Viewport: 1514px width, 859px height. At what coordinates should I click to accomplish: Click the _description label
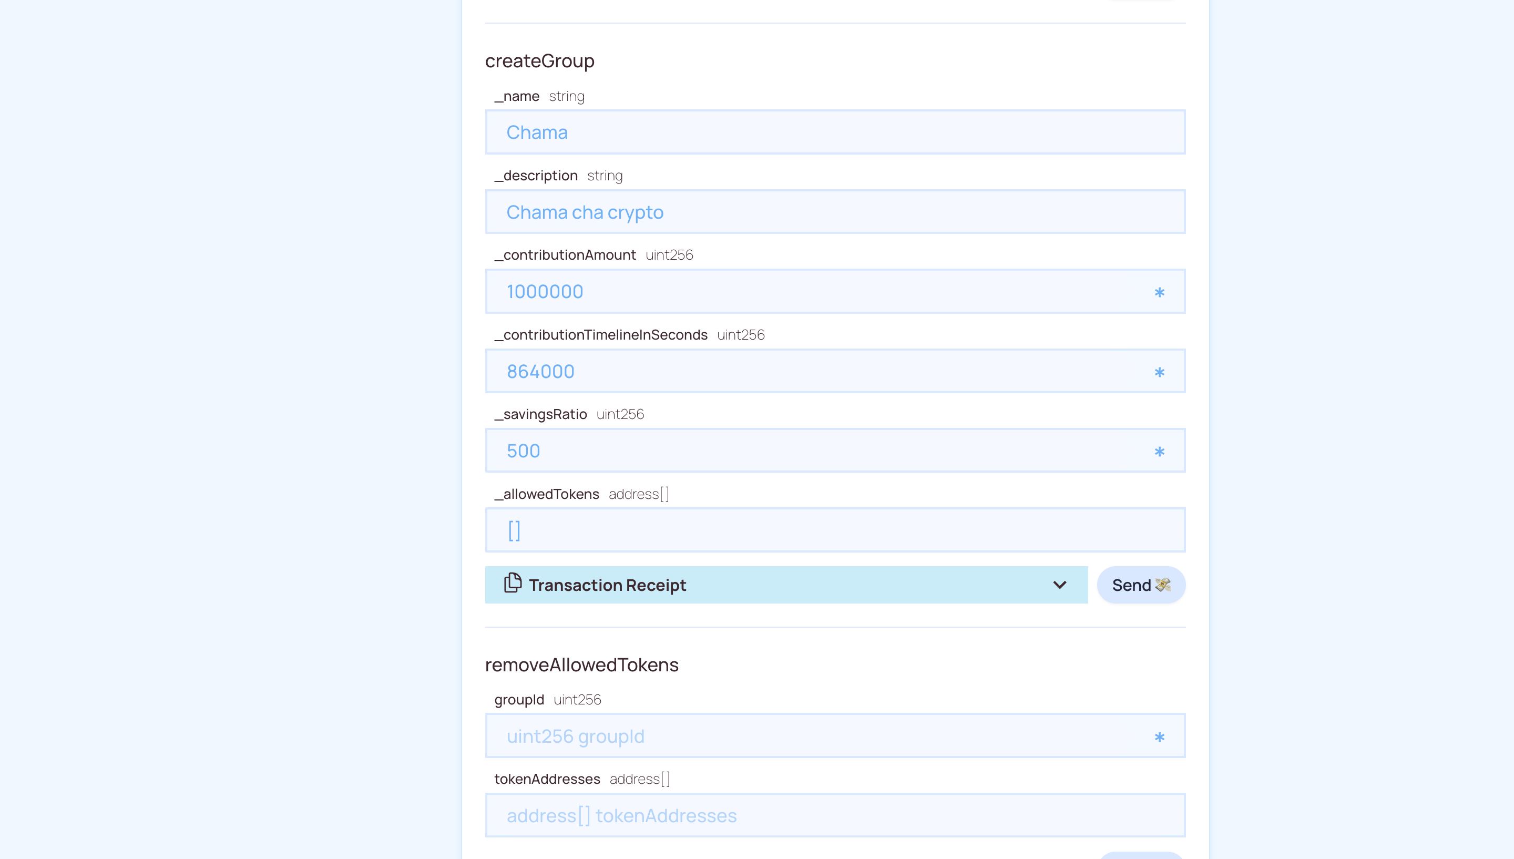click(536, 176)
